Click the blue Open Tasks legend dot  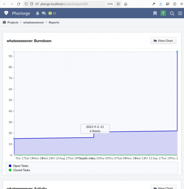click(10, 166)
